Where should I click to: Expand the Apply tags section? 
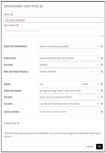pyautogui.click(x=11, y=123)
